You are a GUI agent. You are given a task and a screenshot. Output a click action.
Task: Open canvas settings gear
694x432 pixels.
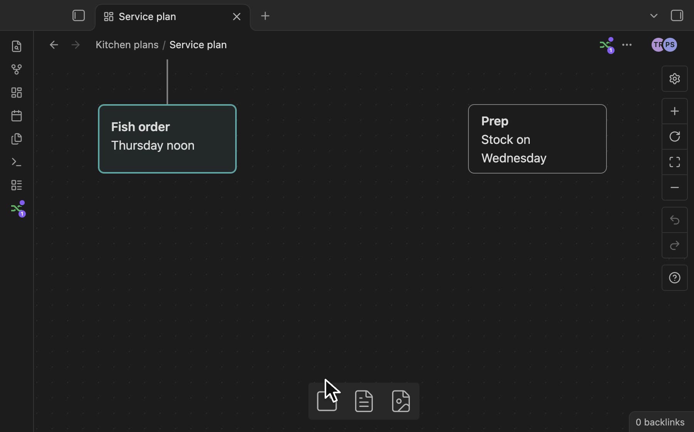click(x=675, y=79)
